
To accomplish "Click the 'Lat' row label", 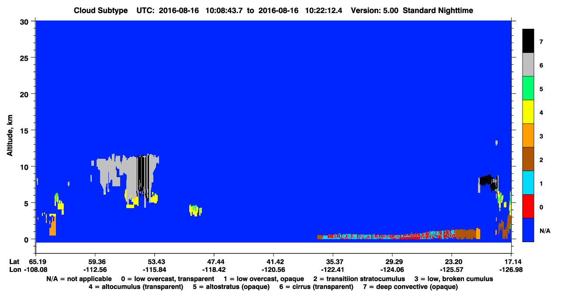I will pos(14,261).
